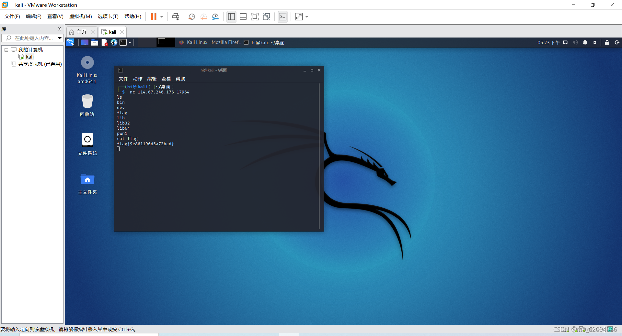Select the 回收站 trash desktop icon

[x=87, y=105]
